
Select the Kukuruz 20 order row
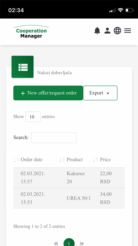coord(69,178)
